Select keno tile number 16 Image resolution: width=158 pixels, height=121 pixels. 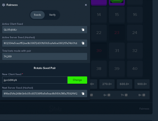[x=135, y=15]
